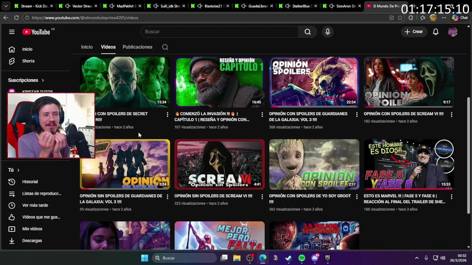Switch to the Publicaciones tab
Screen dimensions: 472x265
[x=137, y=47]
